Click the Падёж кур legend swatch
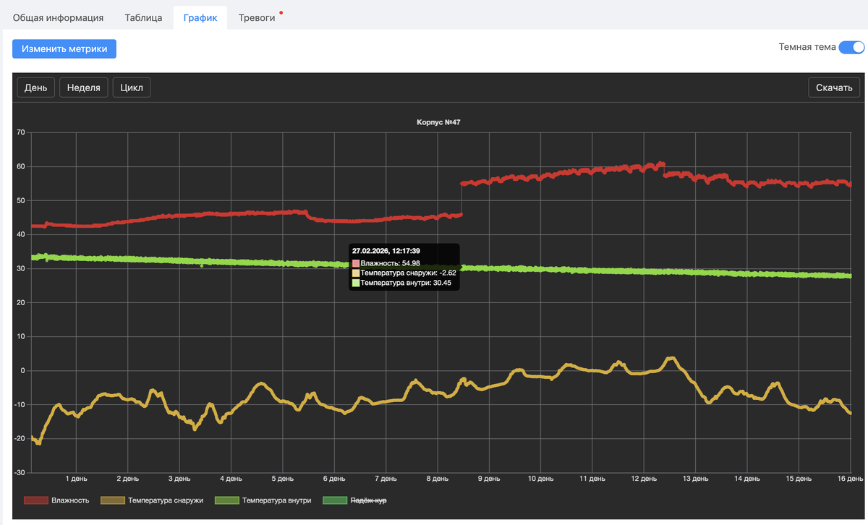Screen dimensions: 868x525 pos(334,500)
